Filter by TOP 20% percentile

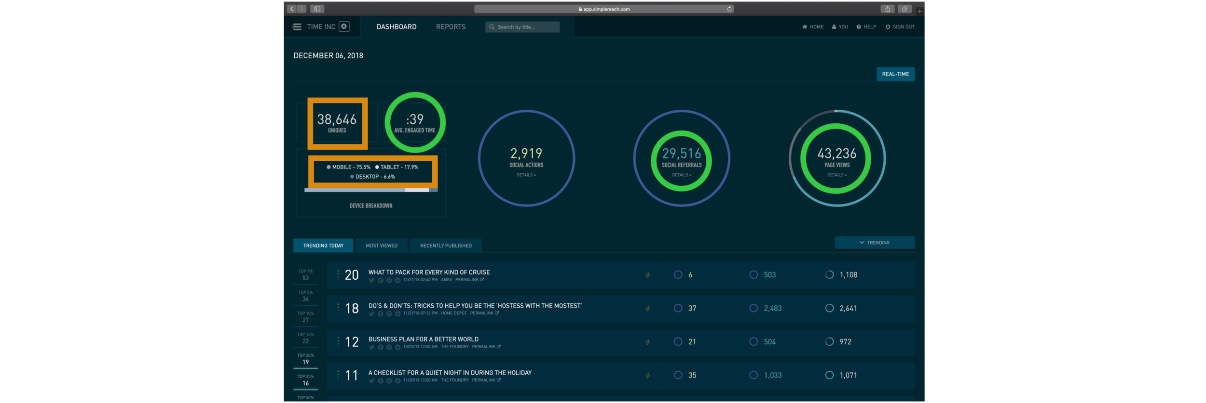click(305, 359)
